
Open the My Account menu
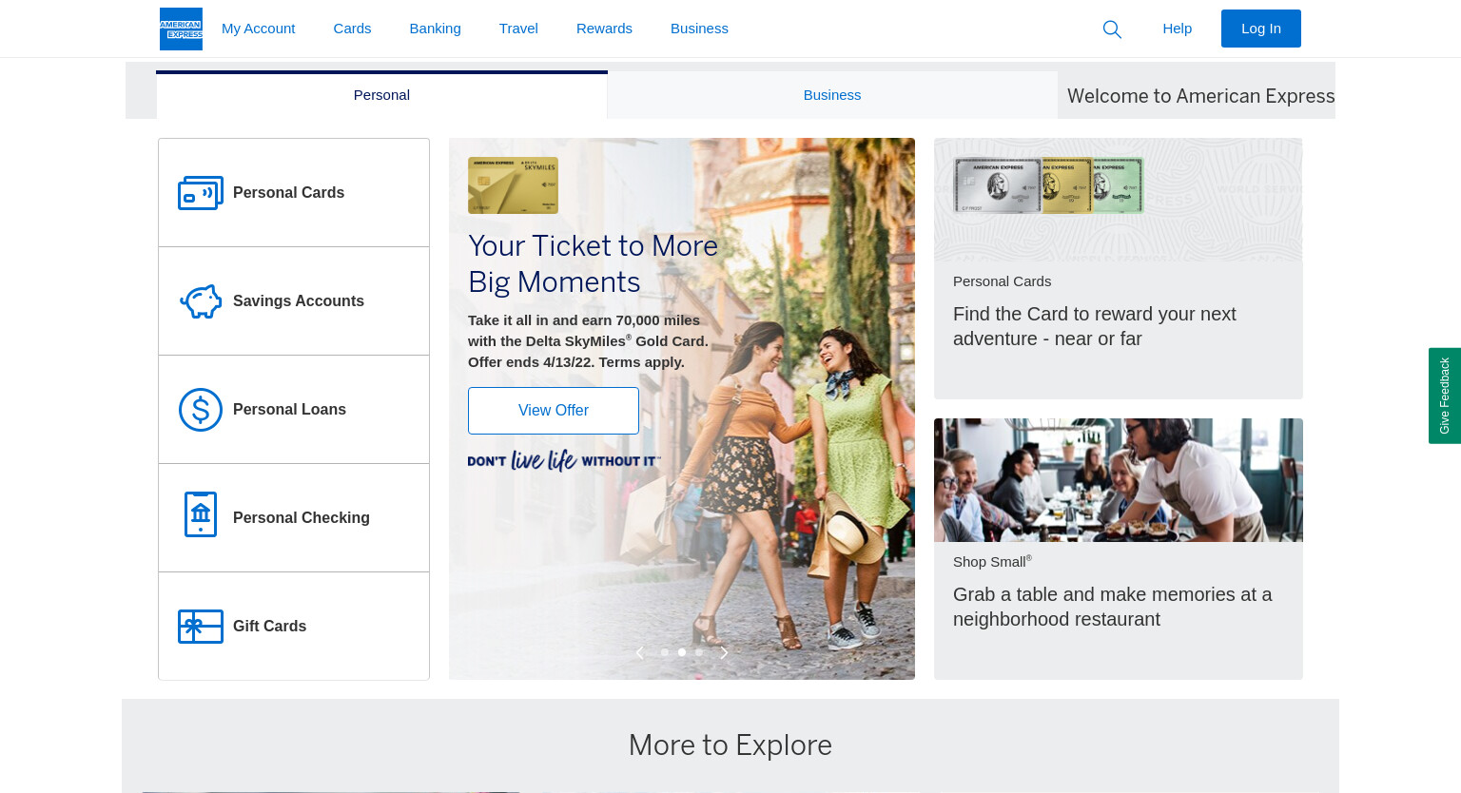259,29
